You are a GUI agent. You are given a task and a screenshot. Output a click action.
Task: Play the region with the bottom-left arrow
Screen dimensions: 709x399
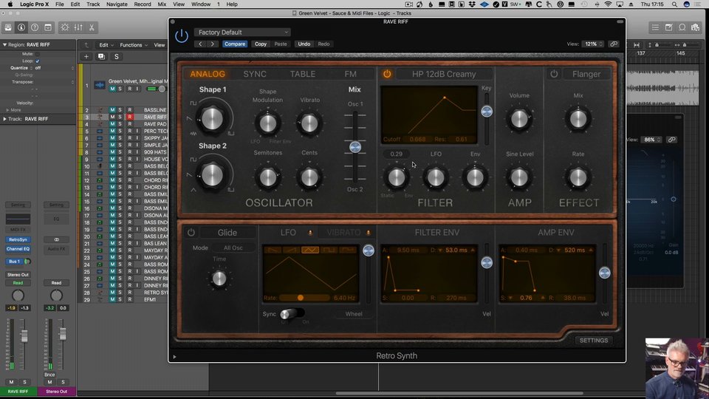(x=174, y=356)
